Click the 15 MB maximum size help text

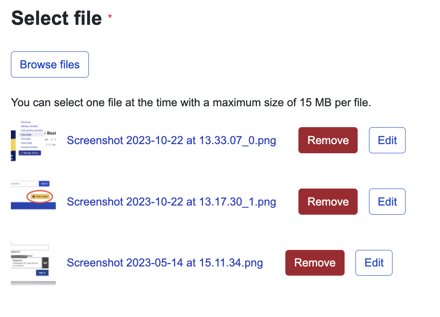point(191,103)
